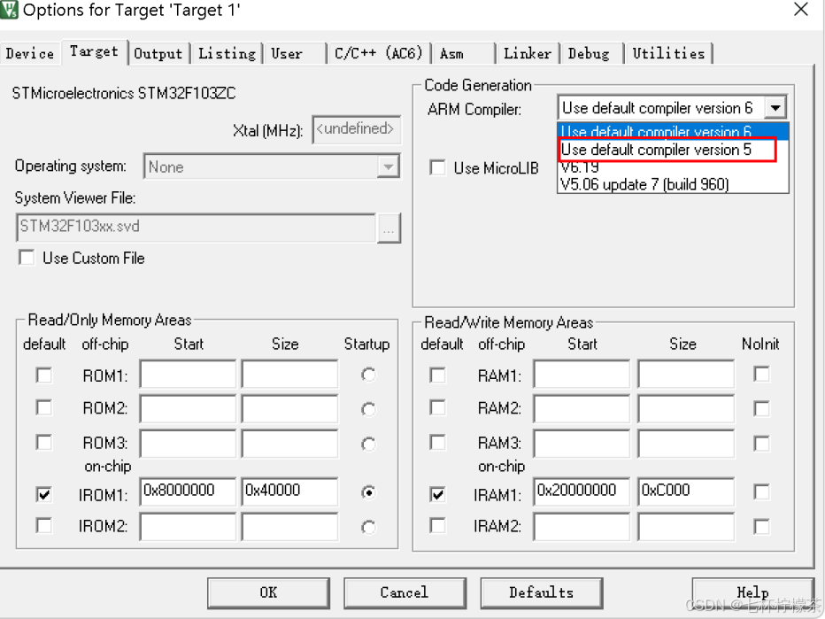The image size is (825, 619).
Task: Click the RAM1 Start field
Action: pyautogui.click(x=582, y=375)
